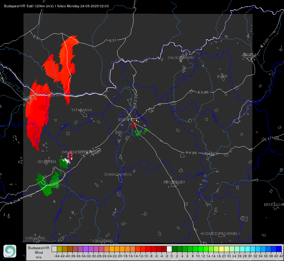Click the 'A 4 (H)' road label
The image size is (284, 261).
(191, 153)
